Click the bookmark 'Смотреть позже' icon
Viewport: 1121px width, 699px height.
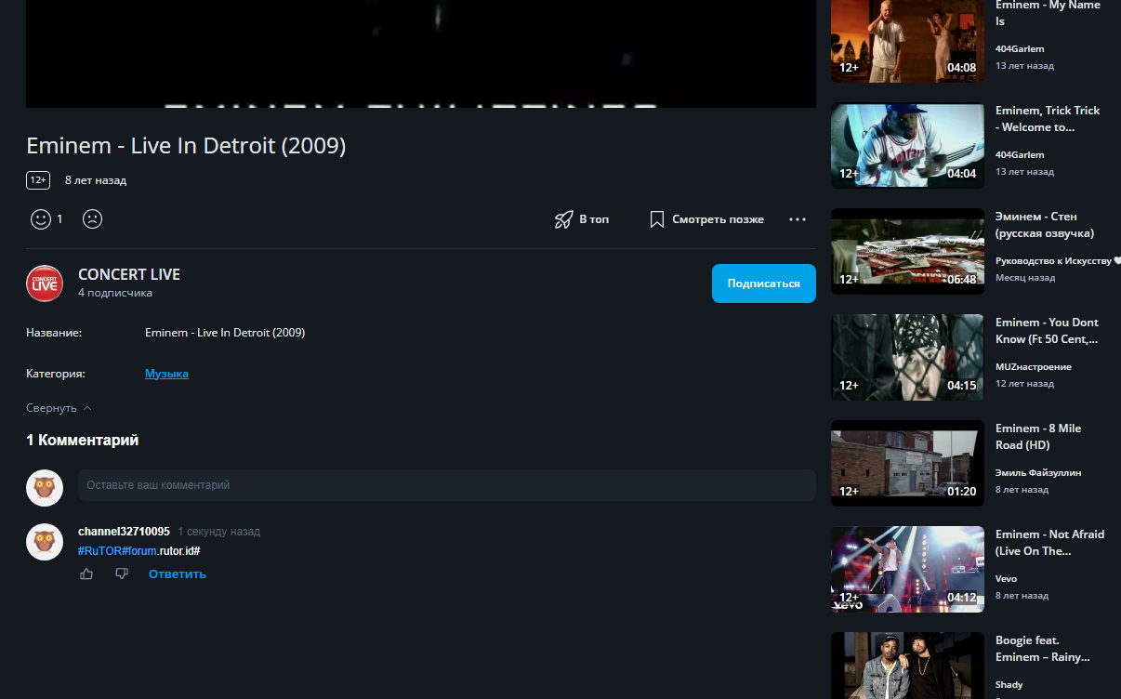tap(657, 219)
